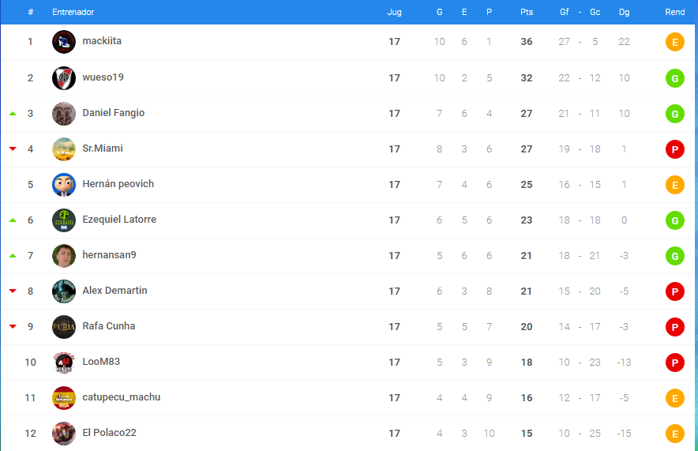This screenshot has width=698, height=451.
Task: Click the Rend column header
Action: 675,12
